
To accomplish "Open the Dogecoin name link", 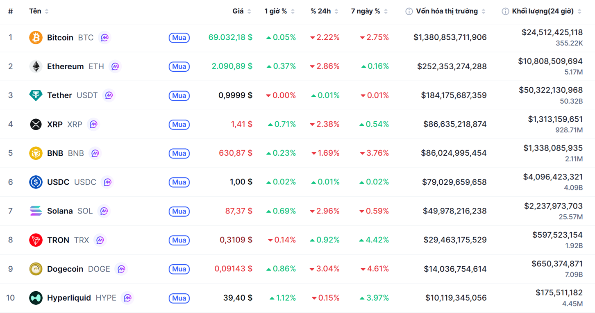I will (x=65, y=269).
